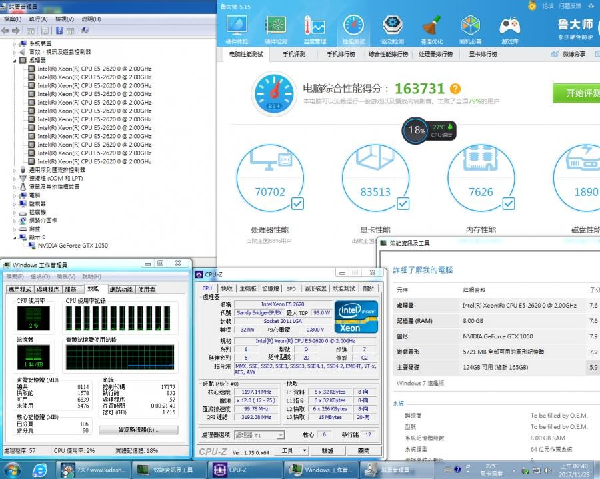Collapse 顯示卡 node in Device Manager
Viewport: 600px width, 479px height.
click(15, 237)
